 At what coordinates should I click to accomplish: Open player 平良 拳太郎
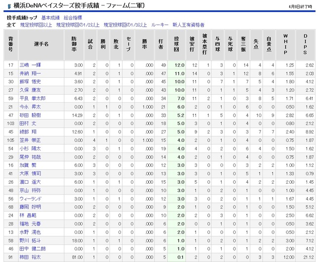tap(33, 98)
